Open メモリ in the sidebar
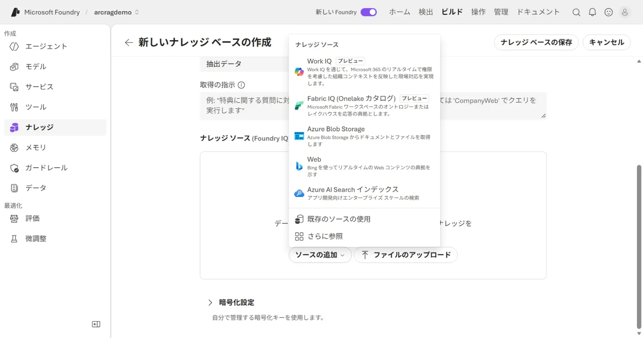This screenshot has width=643, height=338. click(x=55, y=147)
